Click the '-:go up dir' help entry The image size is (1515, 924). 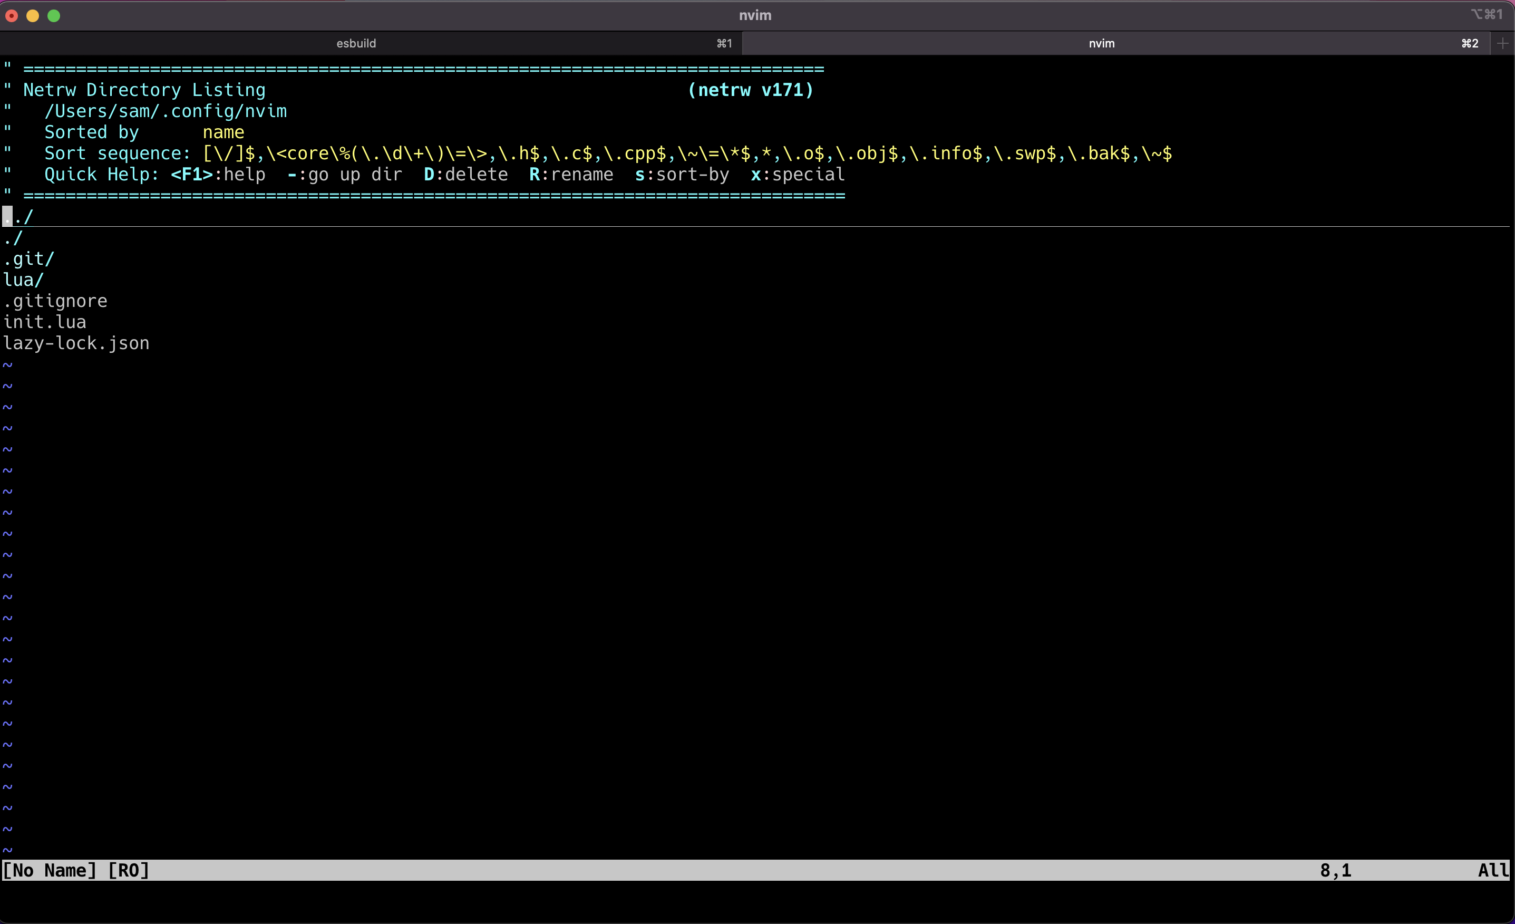click(x=345, y=175)
